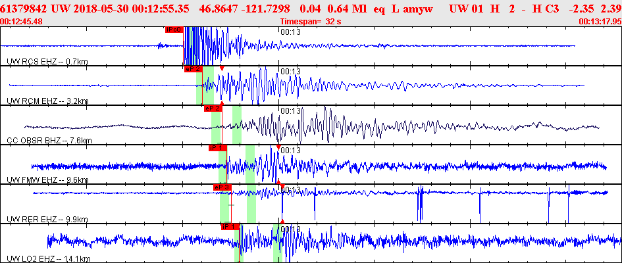Click the latitude value 46.8647

pos(219,9)
